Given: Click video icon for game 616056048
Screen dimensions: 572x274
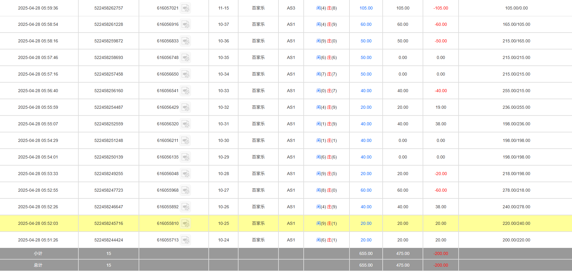Looking at the screenshot, I should coord(185,174).
